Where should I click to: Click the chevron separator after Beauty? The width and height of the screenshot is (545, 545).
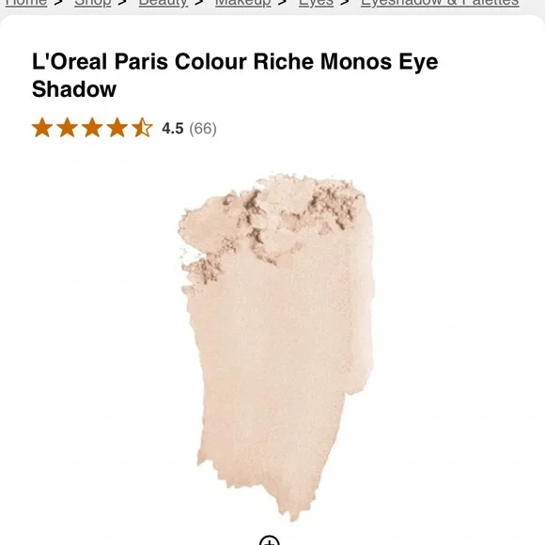click(x=199, y=3)
